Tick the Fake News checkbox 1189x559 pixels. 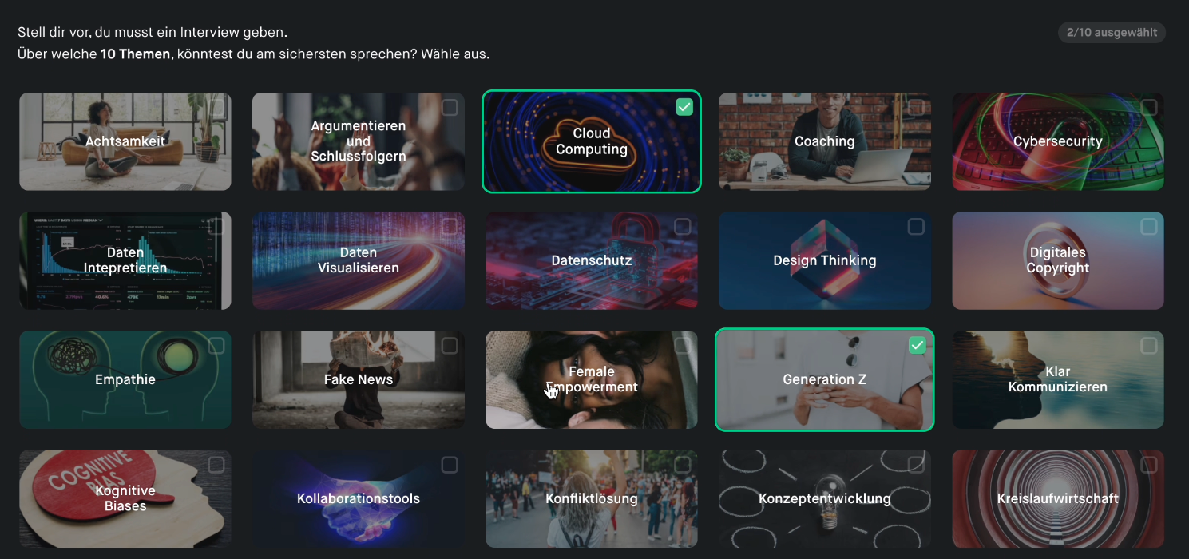(x=450, y=345)
